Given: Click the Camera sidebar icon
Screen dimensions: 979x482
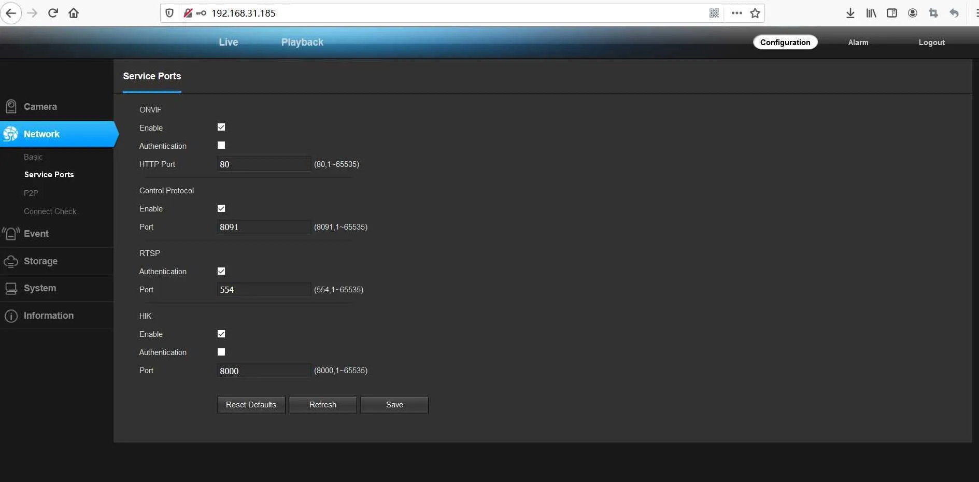Looking at the screenshot, I should (x=11, y=107).
